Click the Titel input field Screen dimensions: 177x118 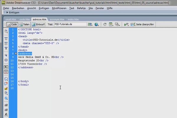70,24
